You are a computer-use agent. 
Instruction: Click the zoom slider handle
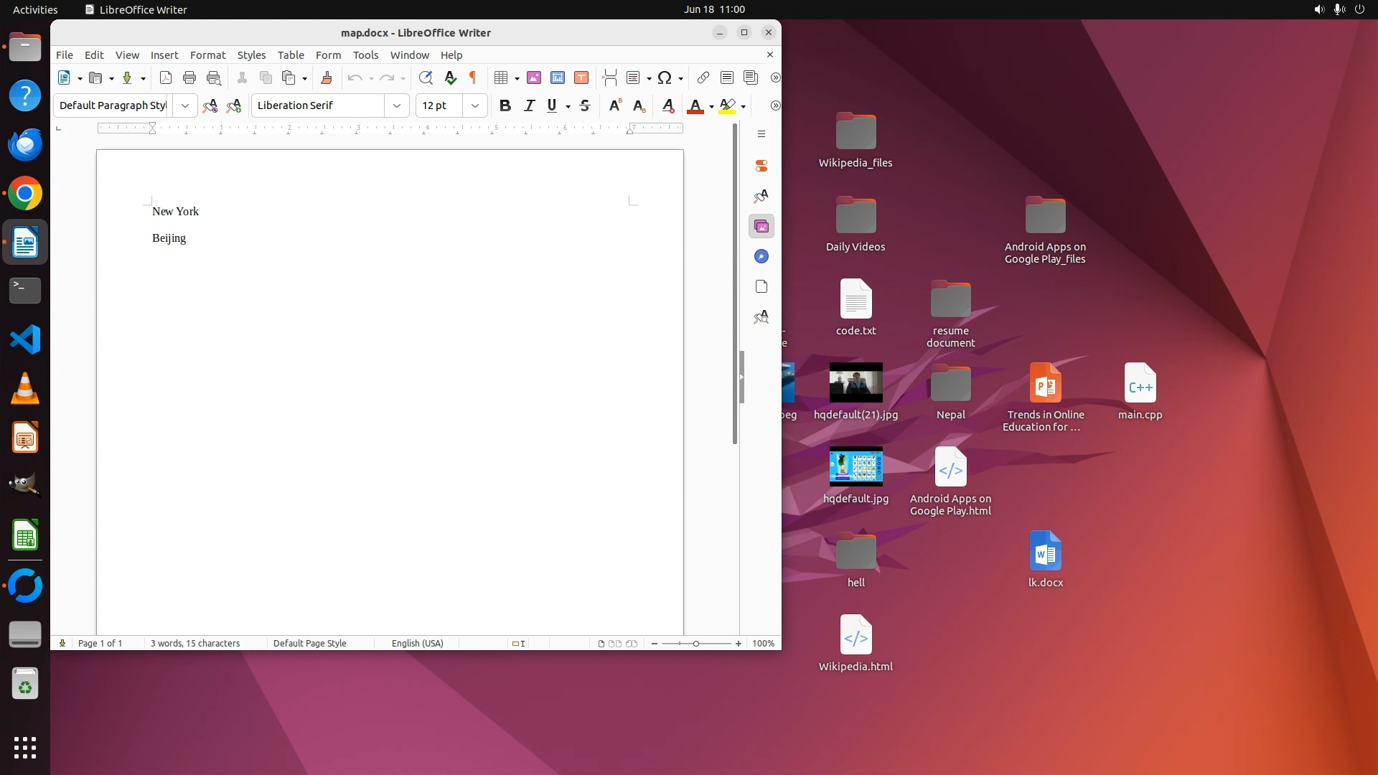(695, 643)
